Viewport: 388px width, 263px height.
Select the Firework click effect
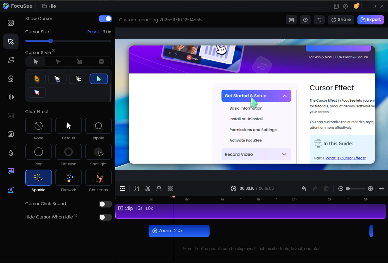[x=69, y=178]
